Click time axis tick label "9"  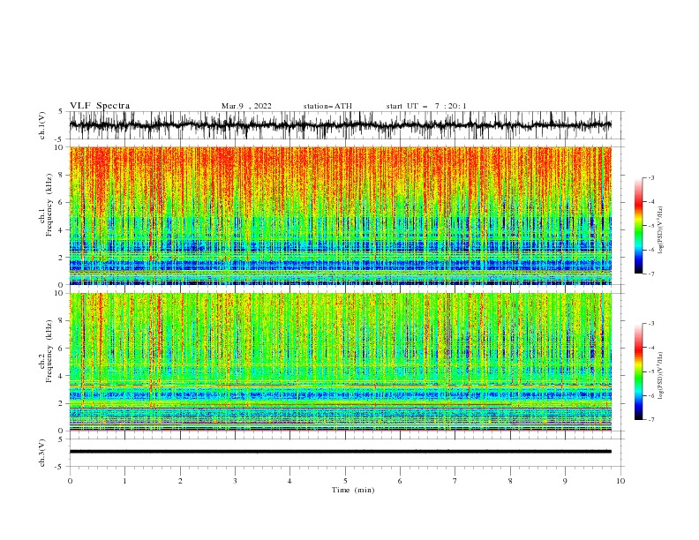click(x=565, y=481)
